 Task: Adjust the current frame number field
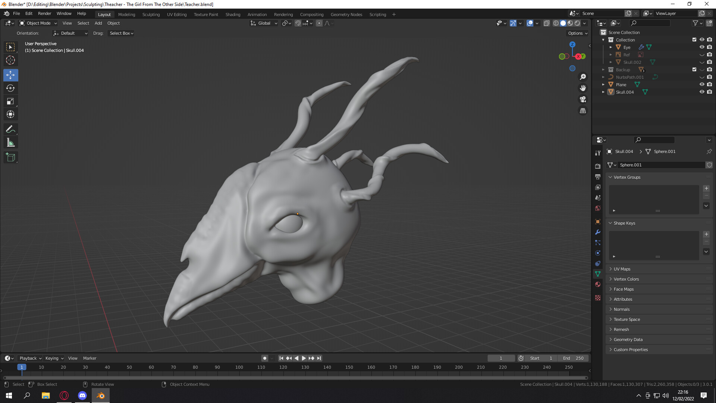501,358
